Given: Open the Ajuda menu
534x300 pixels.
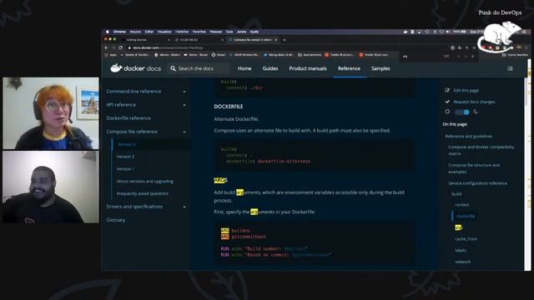Looking at the screenshot, I should [254, 32].
